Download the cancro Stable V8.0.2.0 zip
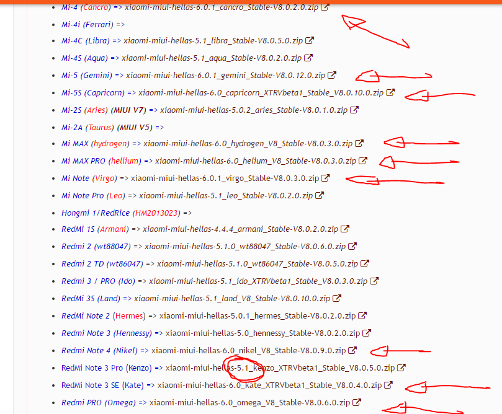502x414 pixels. (222, 7)
